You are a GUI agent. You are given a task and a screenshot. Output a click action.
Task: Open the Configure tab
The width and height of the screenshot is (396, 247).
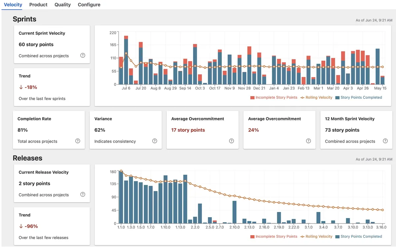click(x=89, y=5)
